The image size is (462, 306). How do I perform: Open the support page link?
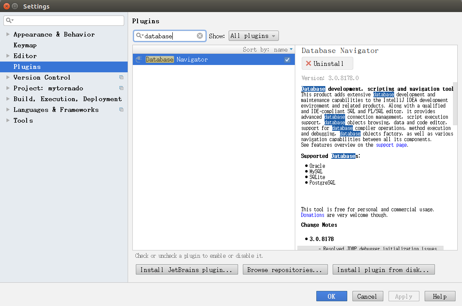(x=392, y=145)
